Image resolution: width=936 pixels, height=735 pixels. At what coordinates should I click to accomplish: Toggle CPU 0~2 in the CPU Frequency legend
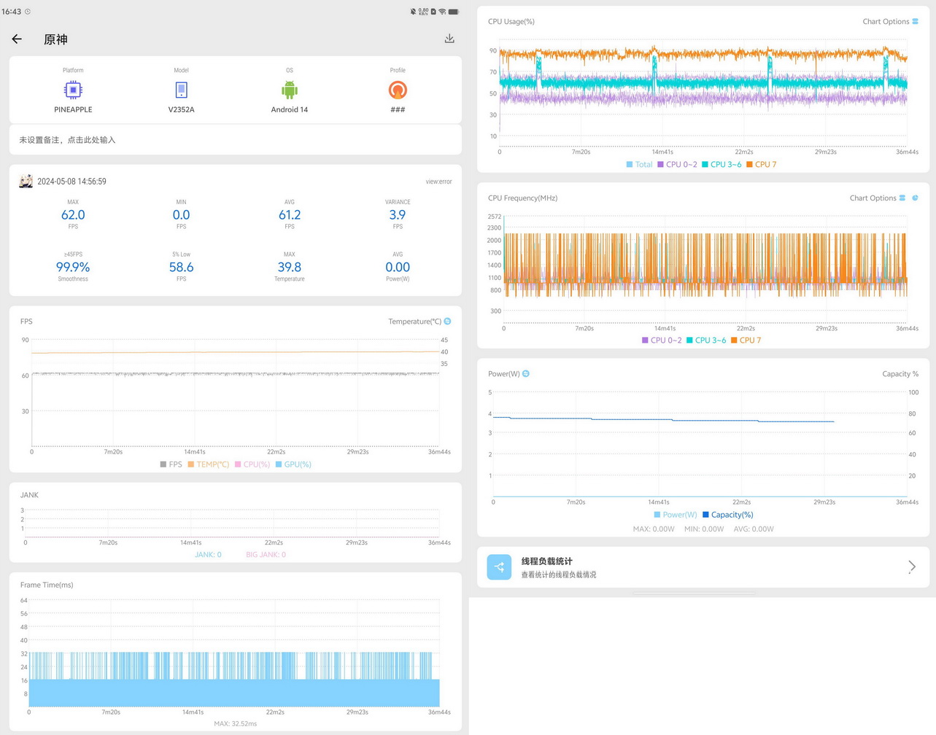pyautogui.click(x=662, y=341)
